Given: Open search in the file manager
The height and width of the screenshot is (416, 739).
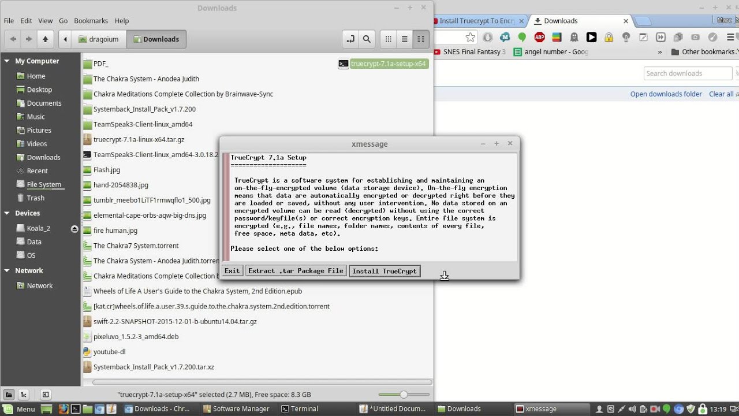Looking at the screenshot, I should (367, 39).
